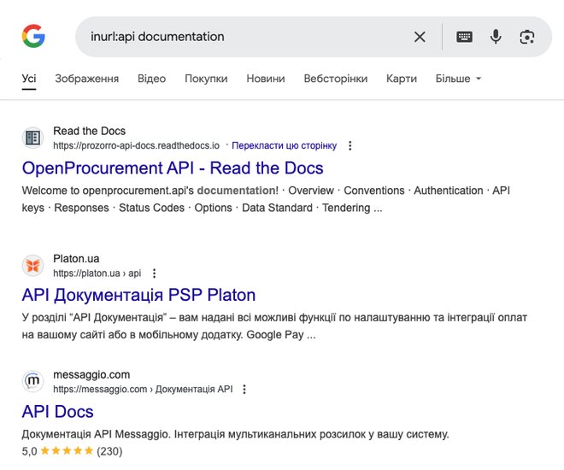Screen dimensions: 564x470
Task: Click the OpenProcurement result description snippet
Action: point(266,199)
